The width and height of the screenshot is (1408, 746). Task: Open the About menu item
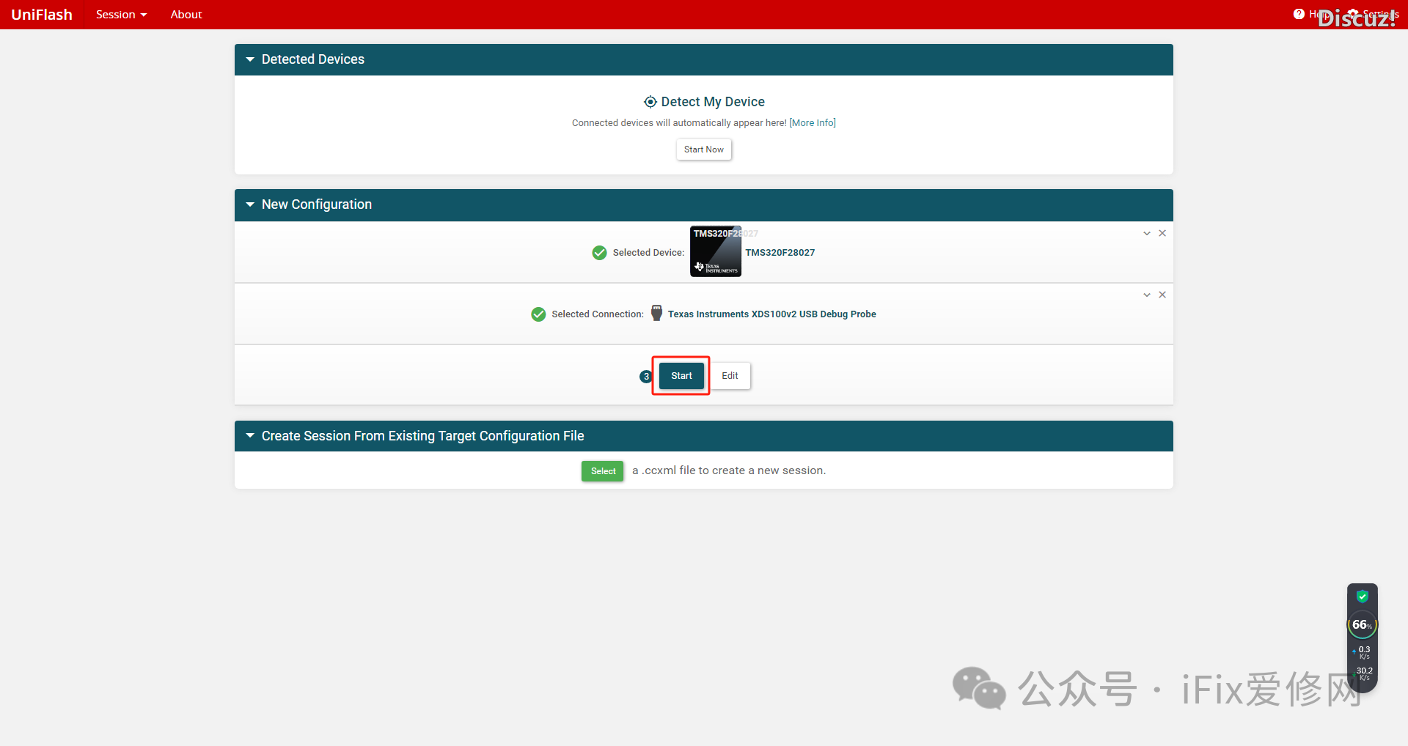click(186, 15)
